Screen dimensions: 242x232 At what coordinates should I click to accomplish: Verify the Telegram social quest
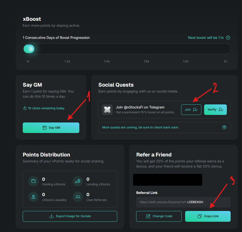click(215, 110)
